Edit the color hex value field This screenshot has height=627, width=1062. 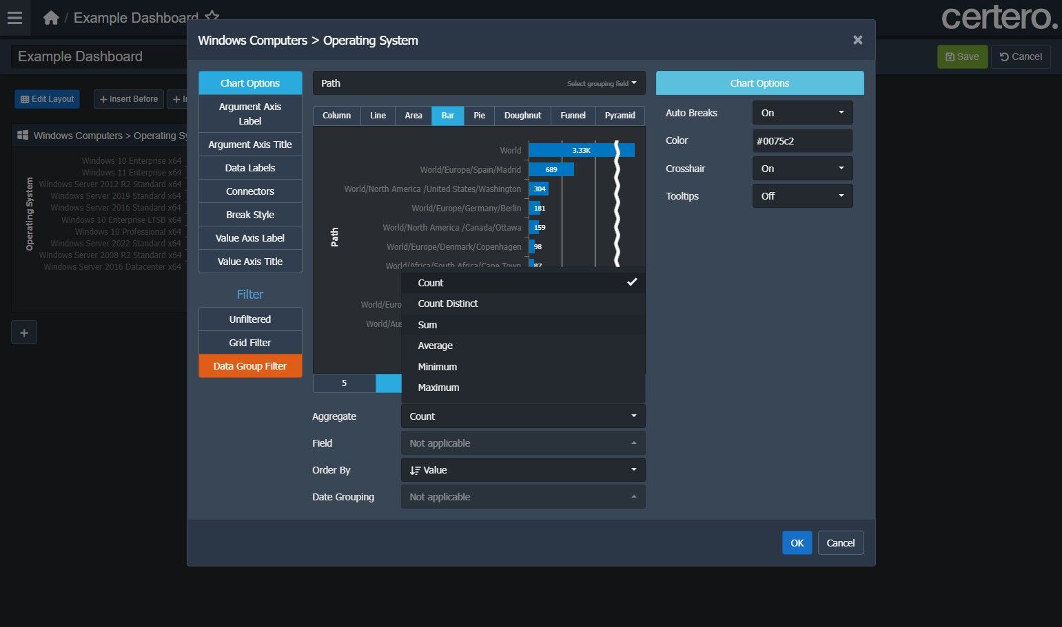pyautogui.click(x=802, y=141)
